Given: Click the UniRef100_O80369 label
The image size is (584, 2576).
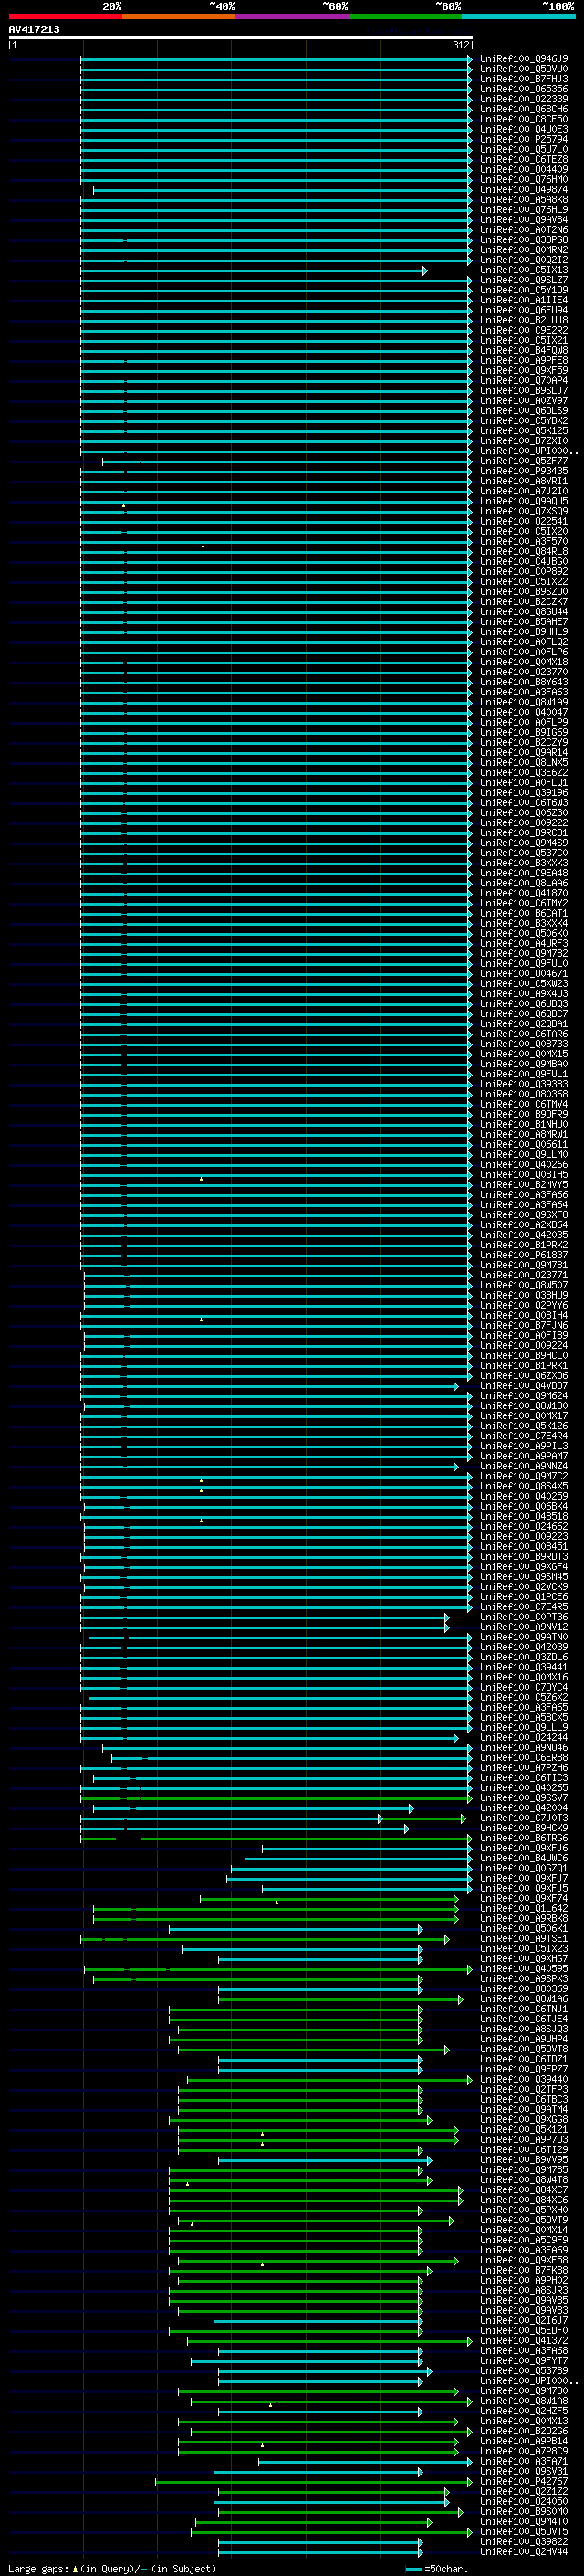Looking at the screenshot, I should (x=523, y=1988).
